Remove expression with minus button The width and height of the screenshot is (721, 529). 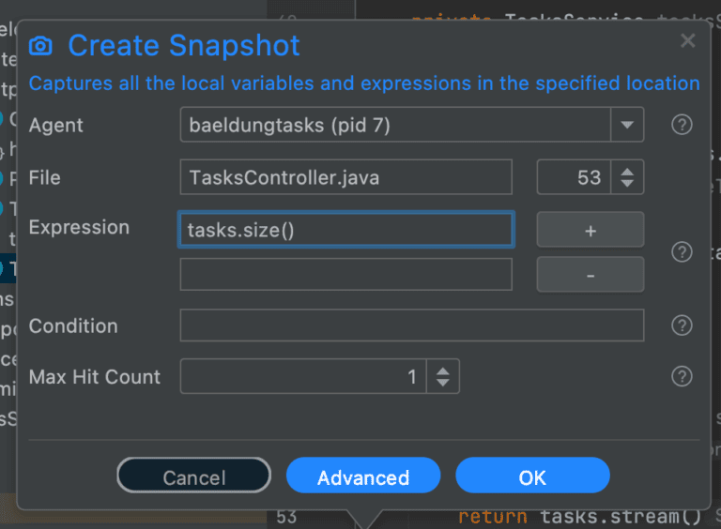tap(590, 275)
